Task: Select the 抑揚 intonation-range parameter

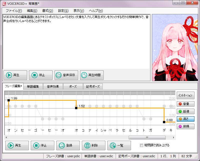Action: click(185, 126)
